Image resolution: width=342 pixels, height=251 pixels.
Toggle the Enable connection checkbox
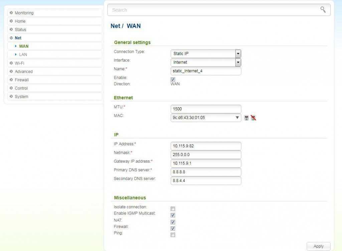tap(173, 79)
